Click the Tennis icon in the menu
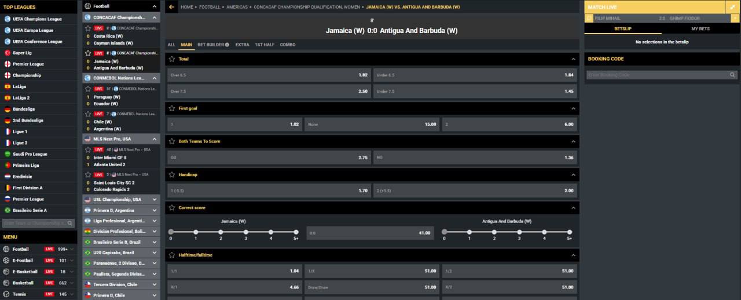This screenshot has width=741, height=300. coord(7,294)
